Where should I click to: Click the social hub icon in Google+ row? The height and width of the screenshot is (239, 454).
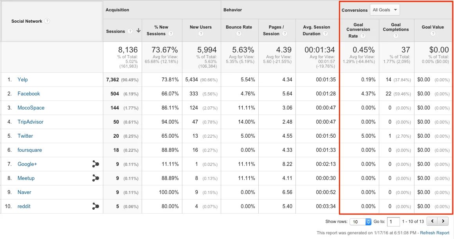pos(95,164)
